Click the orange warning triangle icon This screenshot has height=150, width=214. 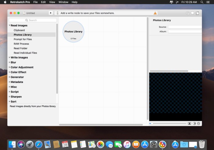(155, 13)
